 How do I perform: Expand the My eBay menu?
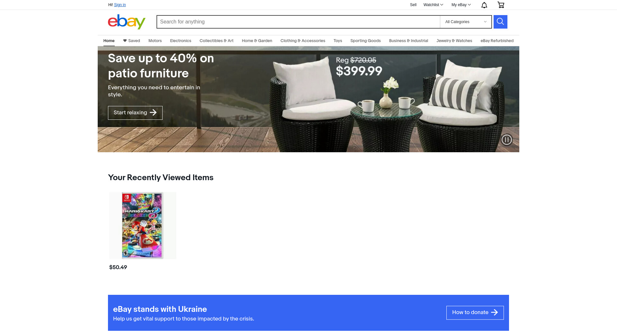tap(461, 5)
